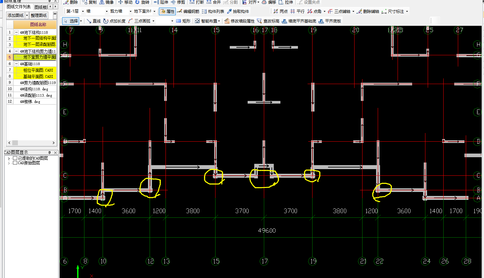Select the 矩形 rectangle tool

tap(183, 21)
